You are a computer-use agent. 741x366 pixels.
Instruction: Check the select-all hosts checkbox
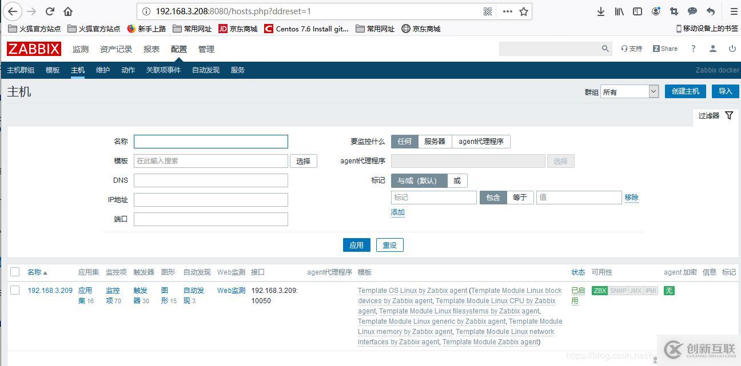[15, 272]
